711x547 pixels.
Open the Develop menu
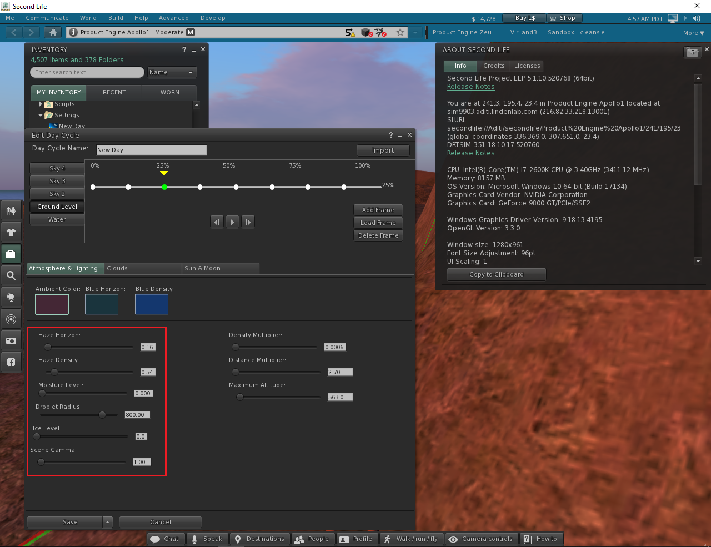(x=213, y=18)
